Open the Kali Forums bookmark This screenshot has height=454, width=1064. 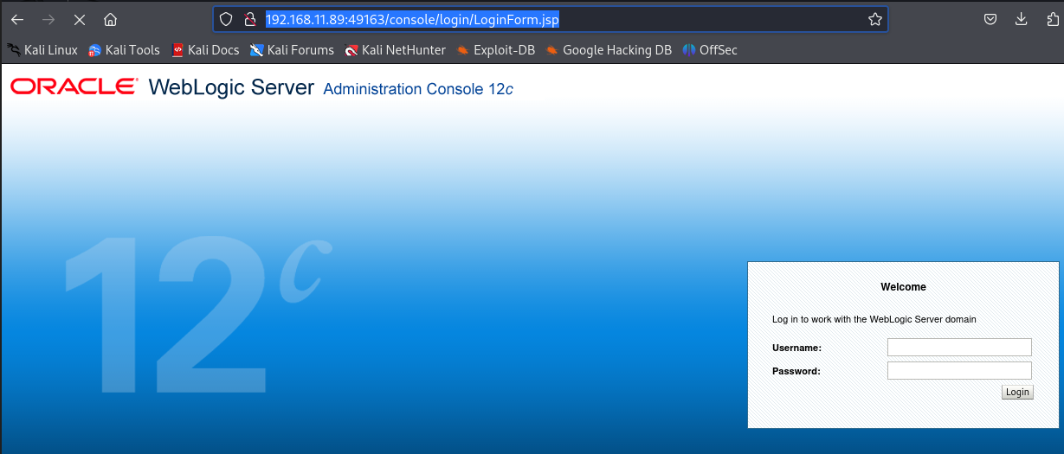[292, 50]
